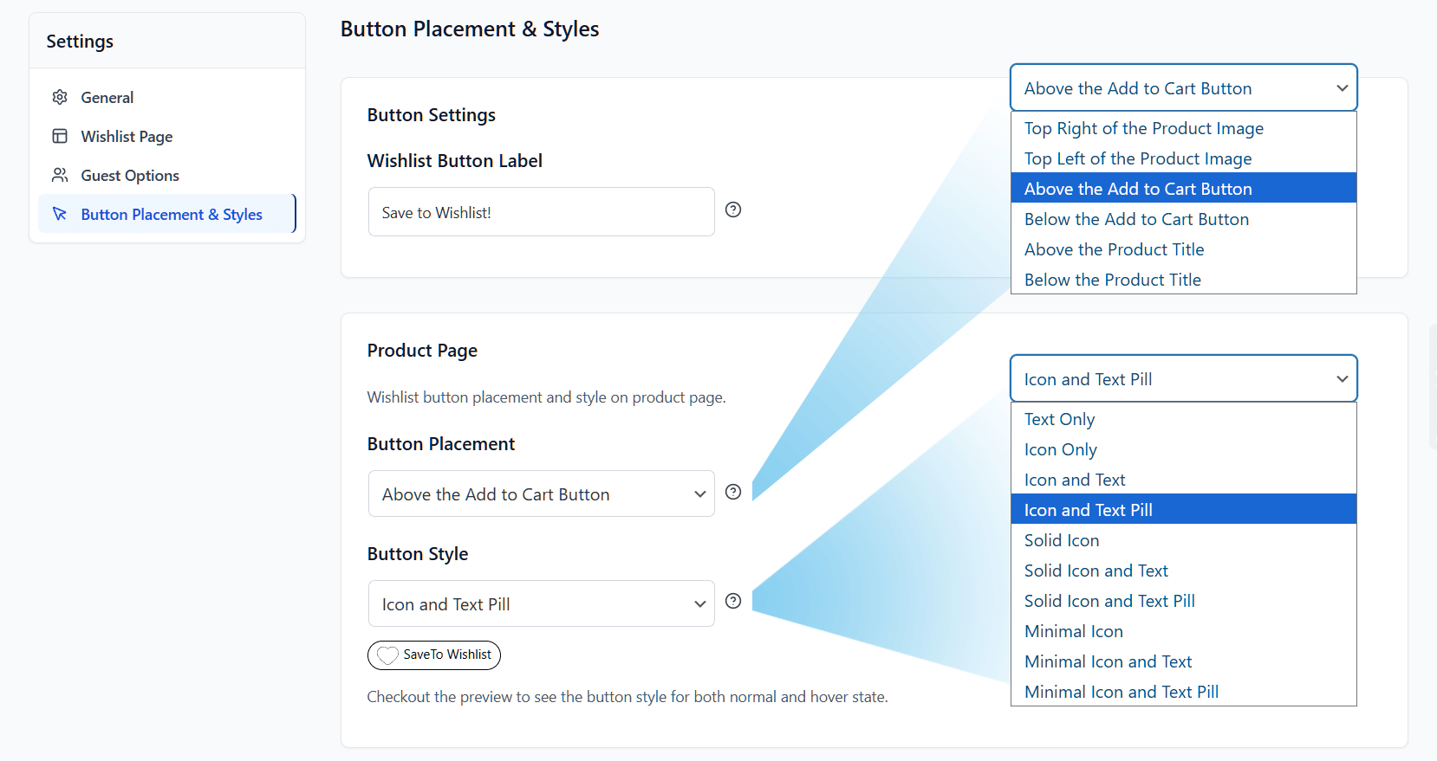The width and height of the screenshot is (1437, 761).
Task: Open the Button Style dropdown
Action: point(541,604)
